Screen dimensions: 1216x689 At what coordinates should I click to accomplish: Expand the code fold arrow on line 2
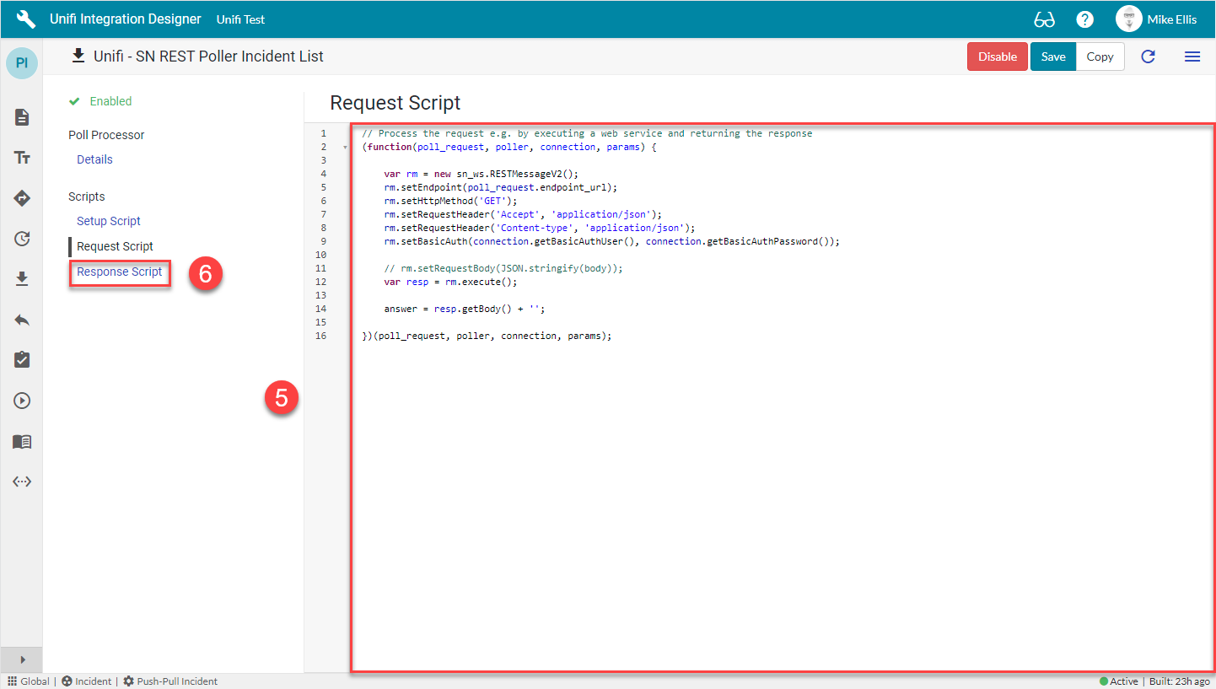click(x=344, y=145)
